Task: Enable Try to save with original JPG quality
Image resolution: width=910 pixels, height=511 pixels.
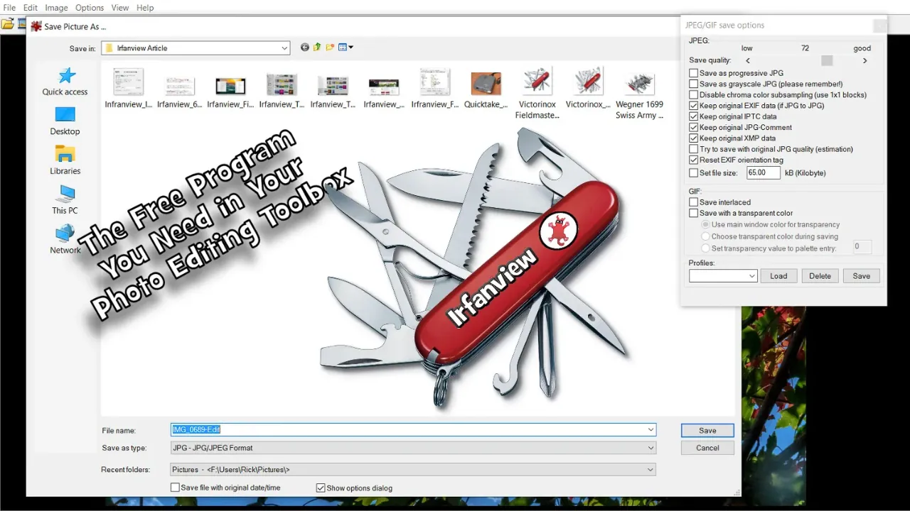Action: (694, 149)
